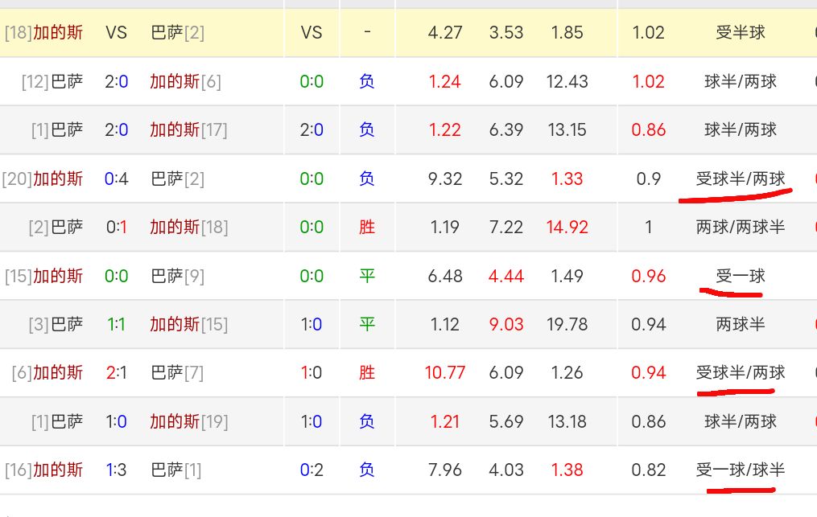Image resolution: width=817 pixels, height=517 pixels.
Task: Select the 0:2 half-time score
Action: click(x=312, y=470)
